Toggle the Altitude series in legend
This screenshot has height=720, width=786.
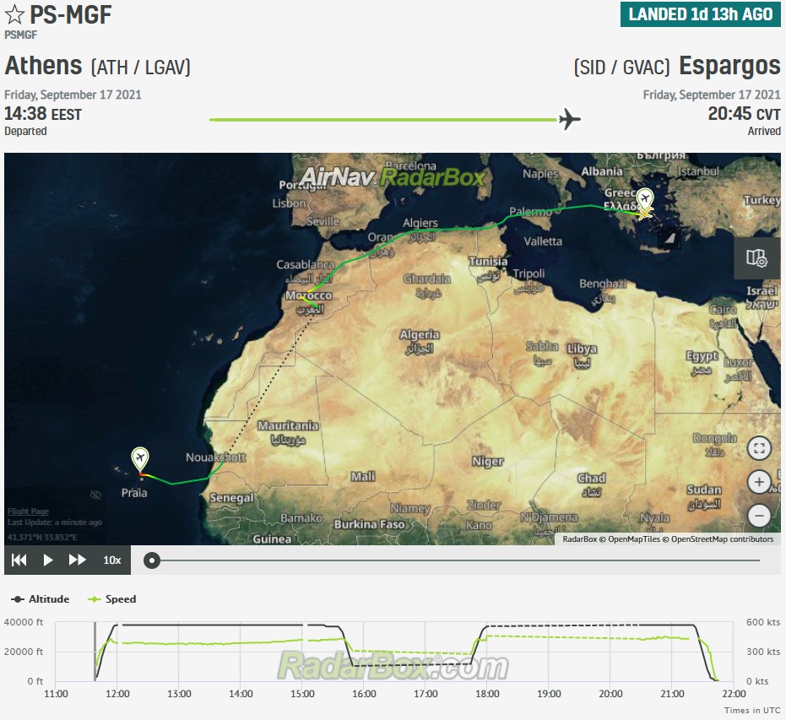(x=41, y=599)
